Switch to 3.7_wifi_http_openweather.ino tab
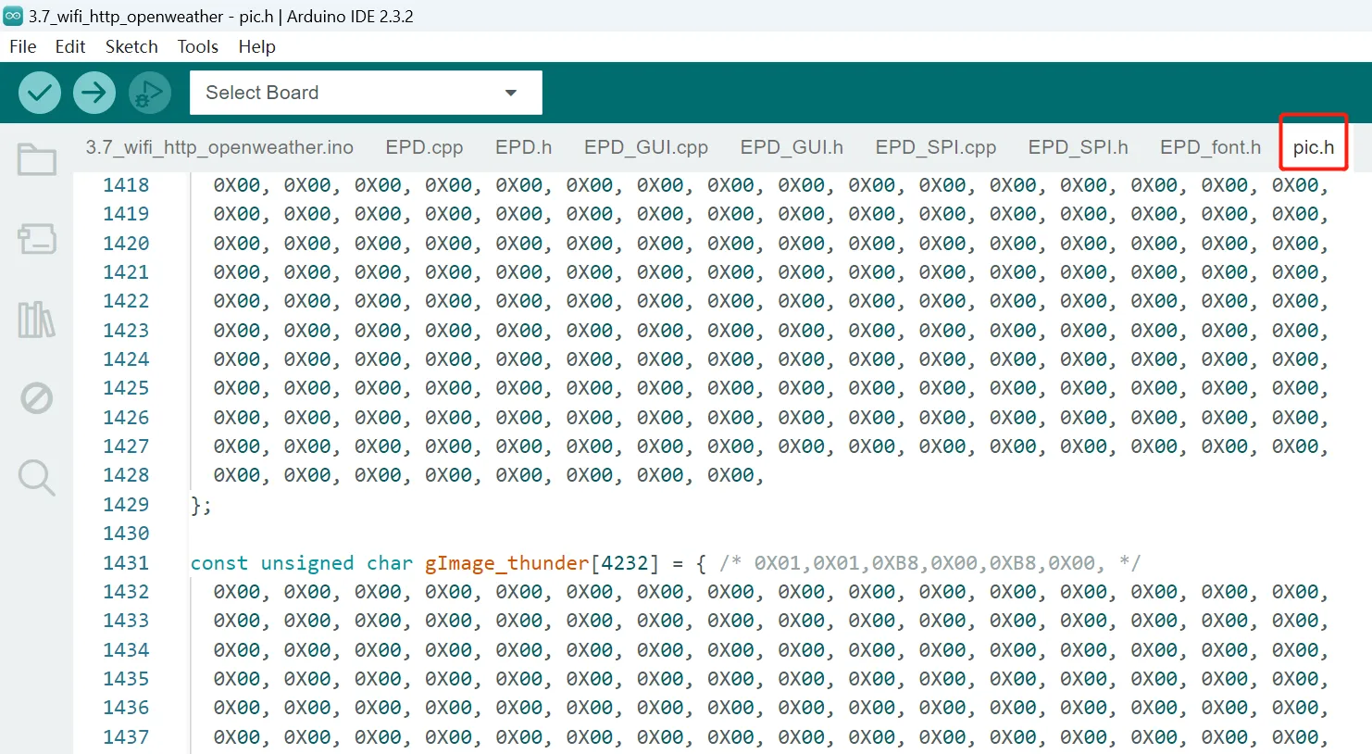Viewport: 1372px width, 754px height. click(219, 147)
